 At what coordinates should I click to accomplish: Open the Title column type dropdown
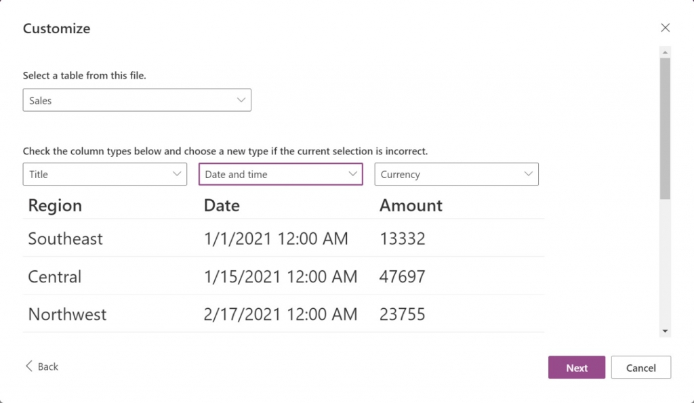[x=105, y=174]
